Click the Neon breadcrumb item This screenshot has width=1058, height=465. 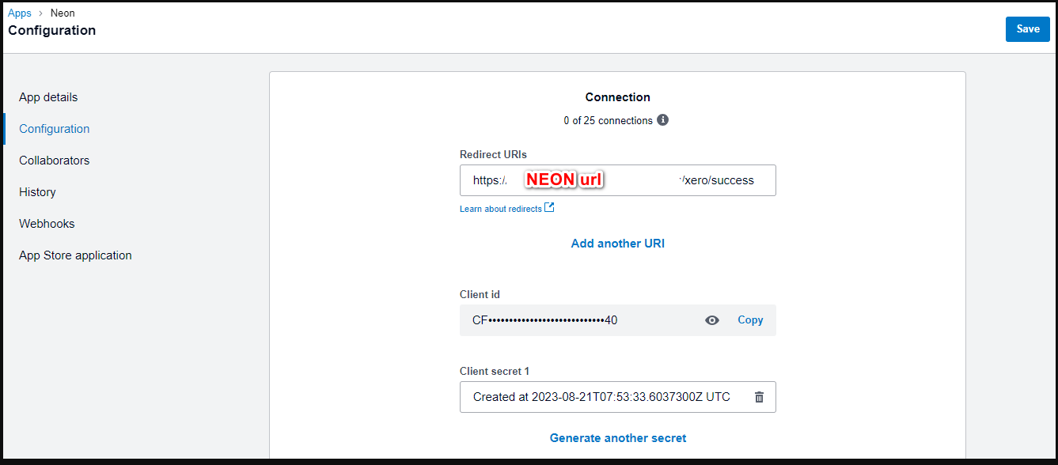[63, 13]
